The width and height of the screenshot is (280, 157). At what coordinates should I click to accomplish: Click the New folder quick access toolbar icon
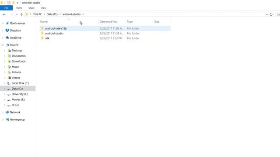click(x=14, y=3)
